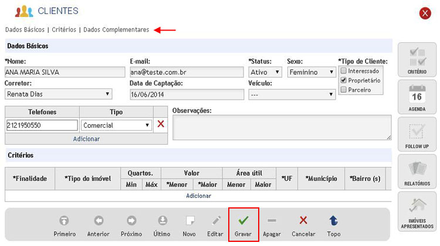Click into the Observações text area

[x=282, y=127]
